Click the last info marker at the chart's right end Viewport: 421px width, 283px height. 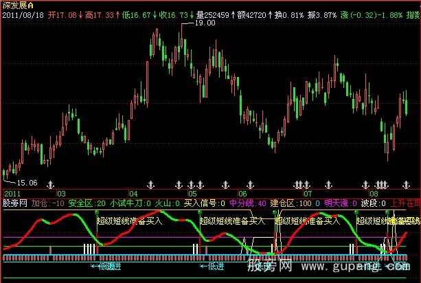(x=406, y=185)
